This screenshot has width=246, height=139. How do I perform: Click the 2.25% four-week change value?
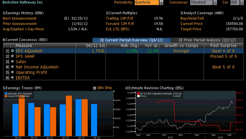(x=132, y=51)
